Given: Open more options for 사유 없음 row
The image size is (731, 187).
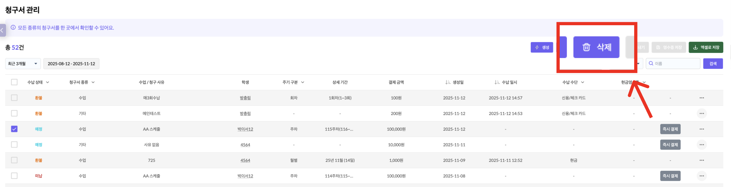Looking at the screenshot, I should 702,145.
